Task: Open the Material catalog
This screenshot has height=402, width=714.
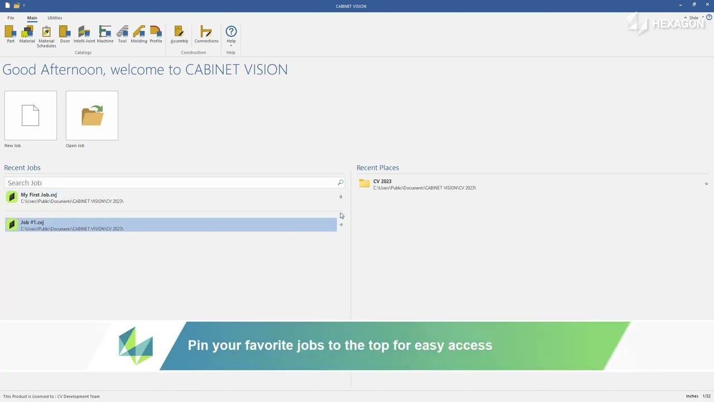Action: (27, 35)
